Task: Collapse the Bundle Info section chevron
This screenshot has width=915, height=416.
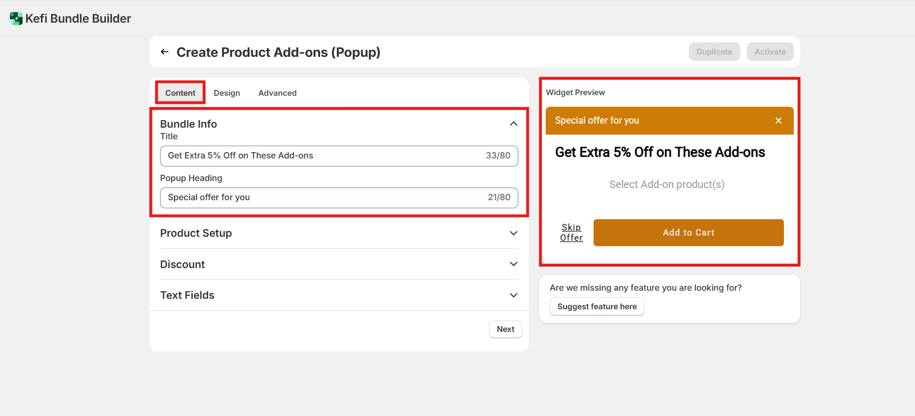Action: [513, 124]
